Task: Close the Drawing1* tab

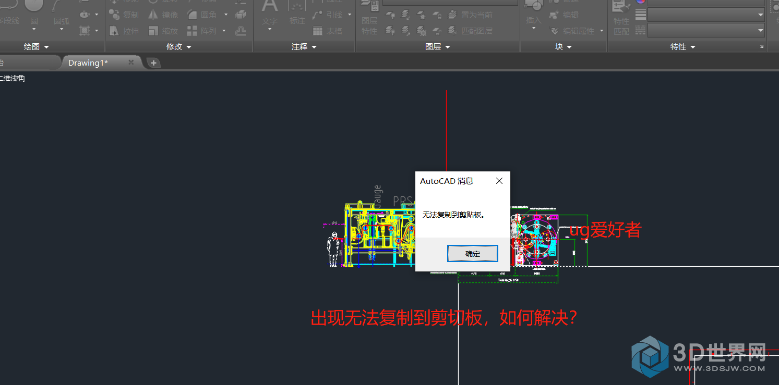Action: coord(131,63)
